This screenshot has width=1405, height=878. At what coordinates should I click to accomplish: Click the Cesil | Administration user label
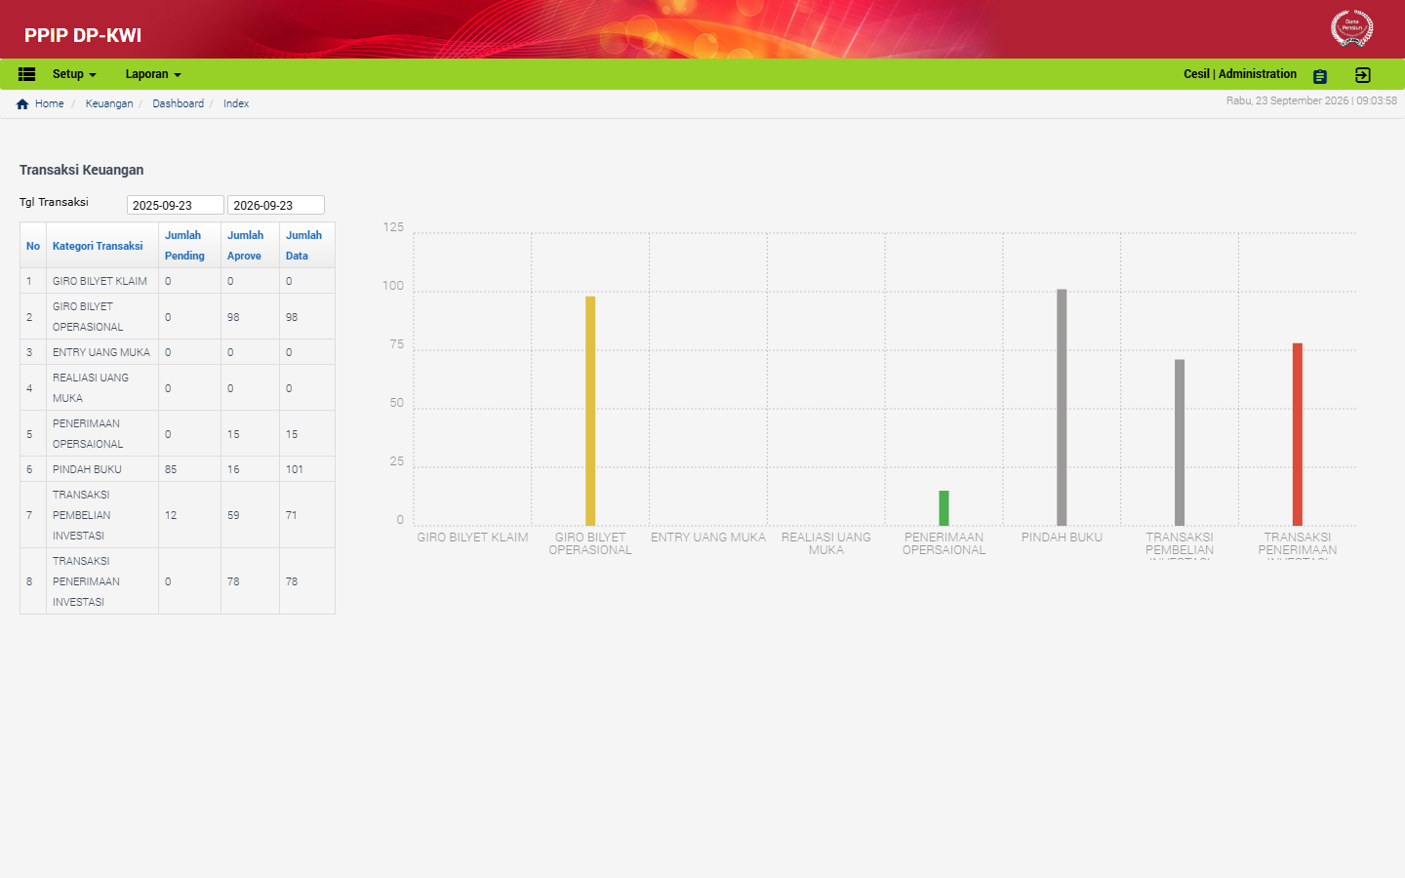(1240, 74)
